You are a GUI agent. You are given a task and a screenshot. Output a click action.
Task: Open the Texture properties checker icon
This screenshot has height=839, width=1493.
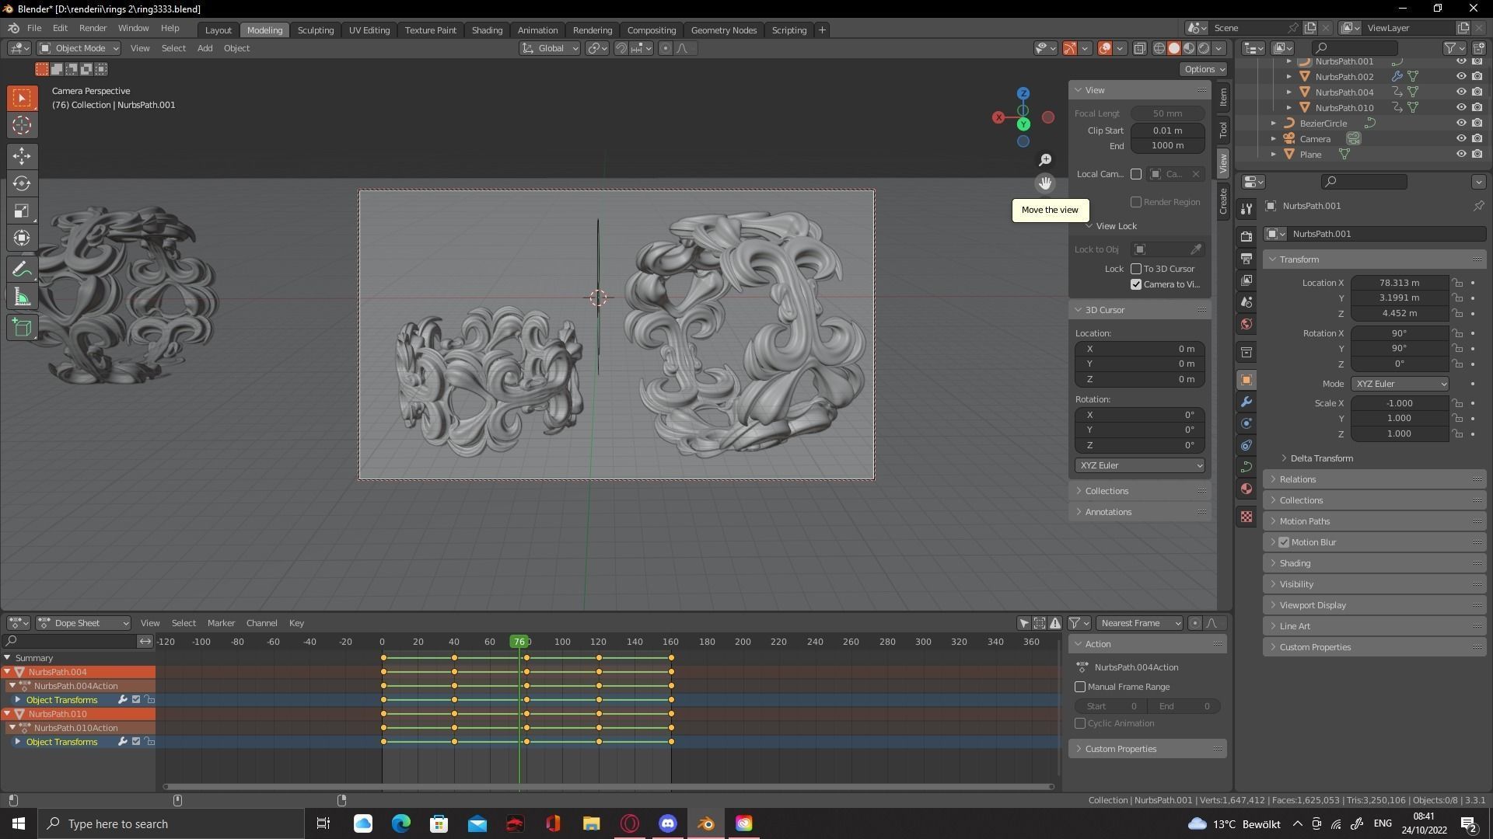point(1246,517)
